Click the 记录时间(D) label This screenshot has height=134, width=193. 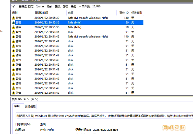(83, 130)
